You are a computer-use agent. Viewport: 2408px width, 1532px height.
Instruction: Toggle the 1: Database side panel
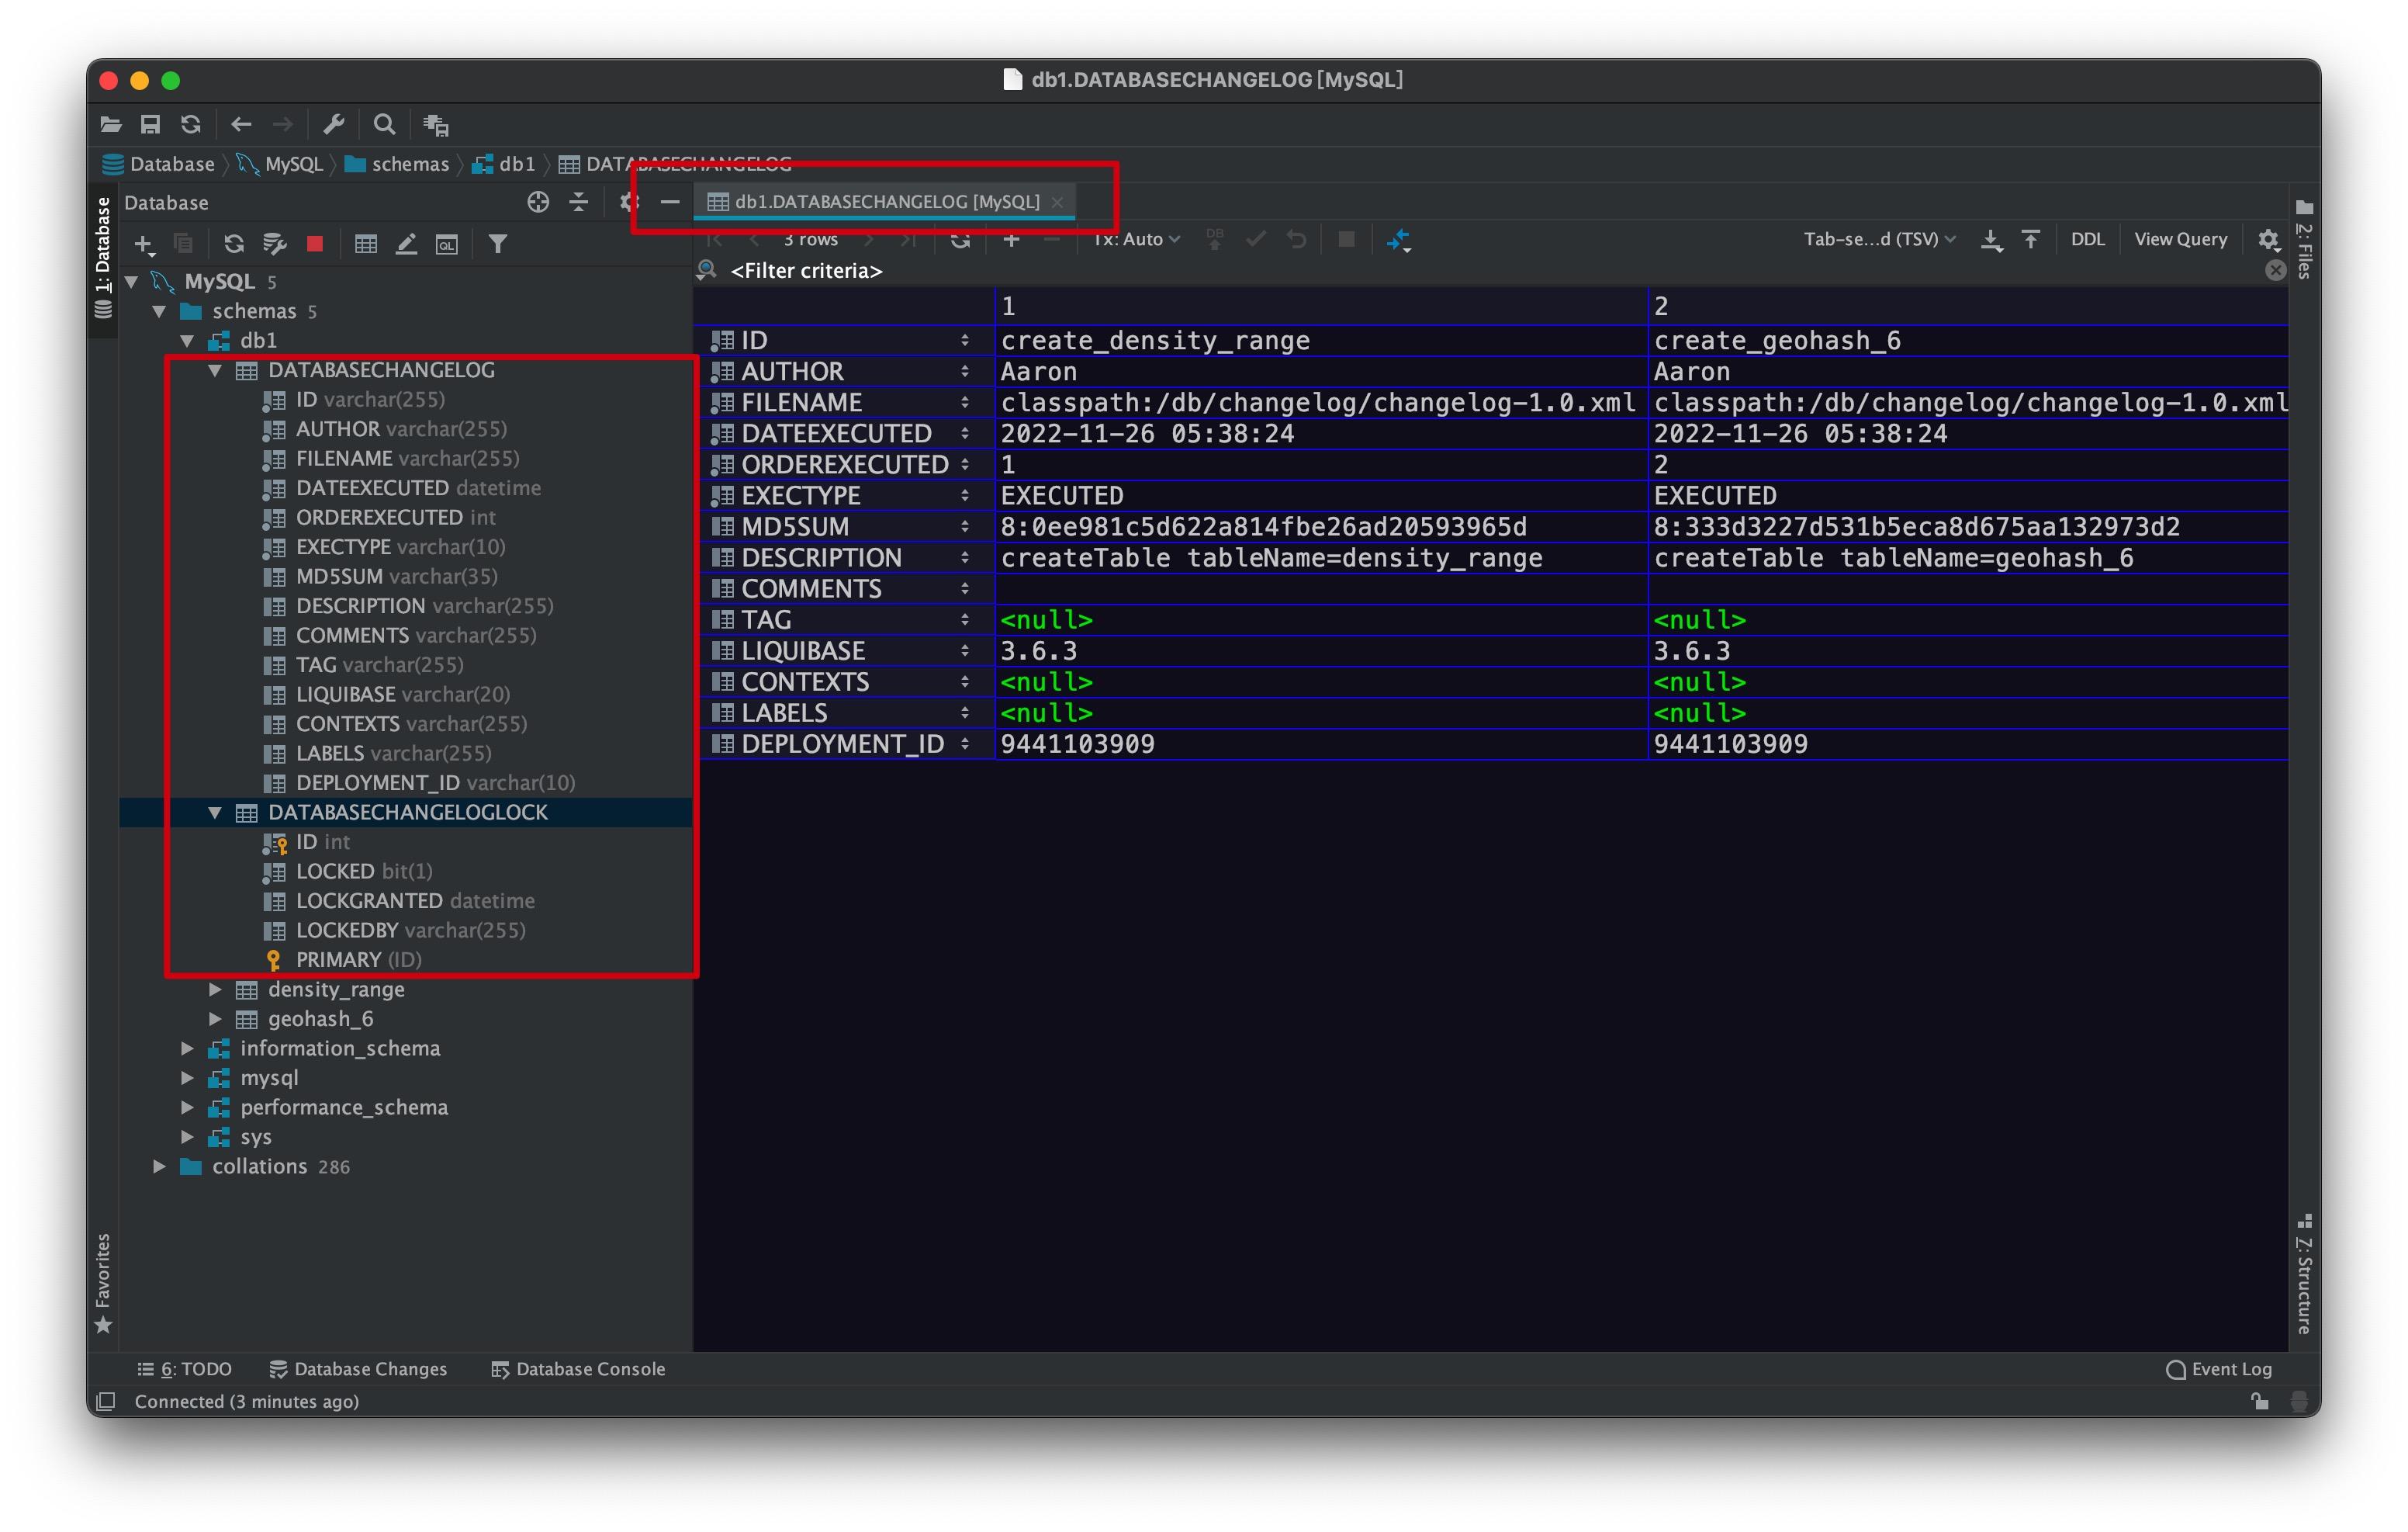pyautogui.click(x=102, y=255)
